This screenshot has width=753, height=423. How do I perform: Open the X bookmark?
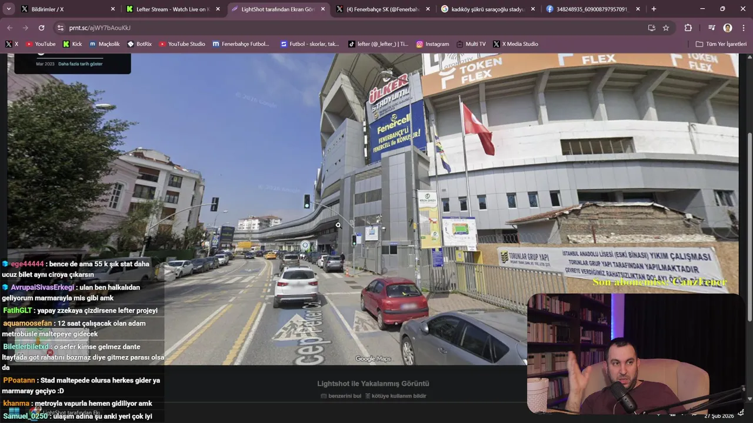[x=12, y=44]
